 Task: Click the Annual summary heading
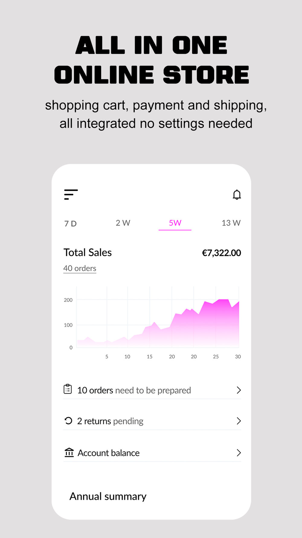(x=108, y=497)
